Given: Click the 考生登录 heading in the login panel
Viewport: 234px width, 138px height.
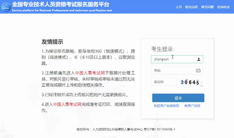Looking at the screenshot, I should tap(163, 49).
